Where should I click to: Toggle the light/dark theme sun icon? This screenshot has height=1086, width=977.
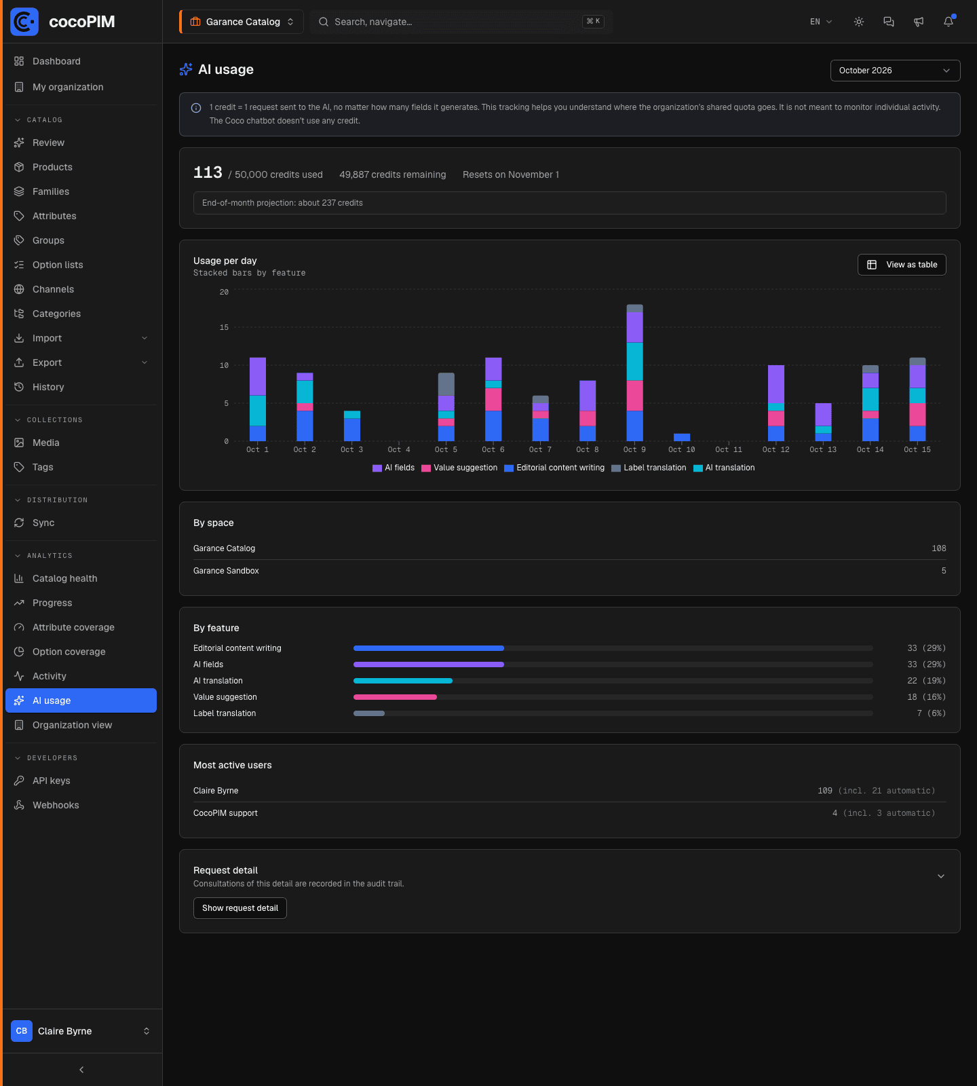pos(859,22)
